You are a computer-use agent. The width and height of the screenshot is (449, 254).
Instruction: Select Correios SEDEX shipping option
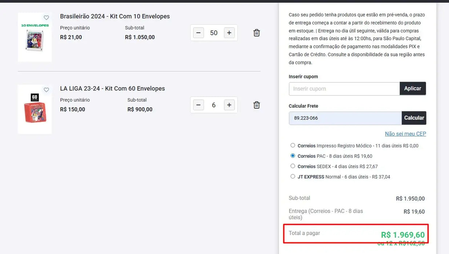(x=293, y=166)
